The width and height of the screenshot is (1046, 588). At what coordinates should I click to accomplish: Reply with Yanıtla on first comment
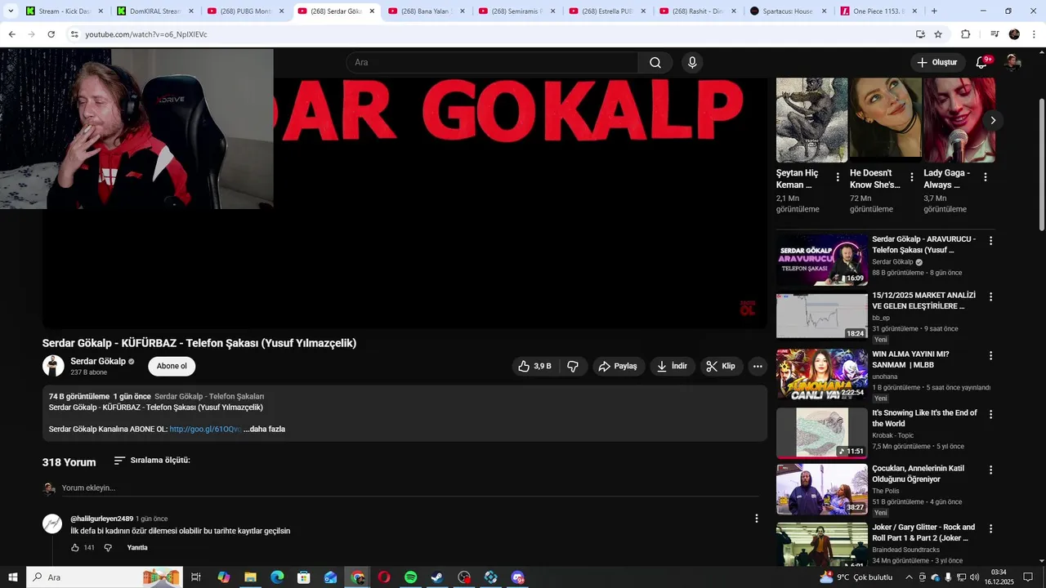pyautogui.click(x=137, y=548)
